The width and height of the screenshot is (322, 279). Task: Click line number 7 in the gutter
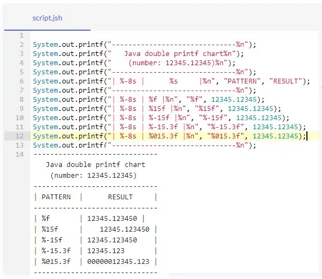point(22,90)
